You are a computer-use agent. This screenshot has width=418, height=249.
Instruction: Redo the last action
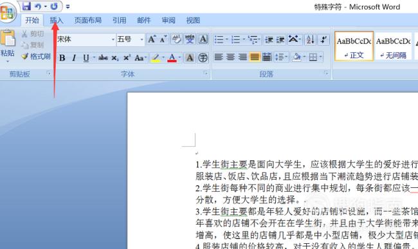click(54, 6)
